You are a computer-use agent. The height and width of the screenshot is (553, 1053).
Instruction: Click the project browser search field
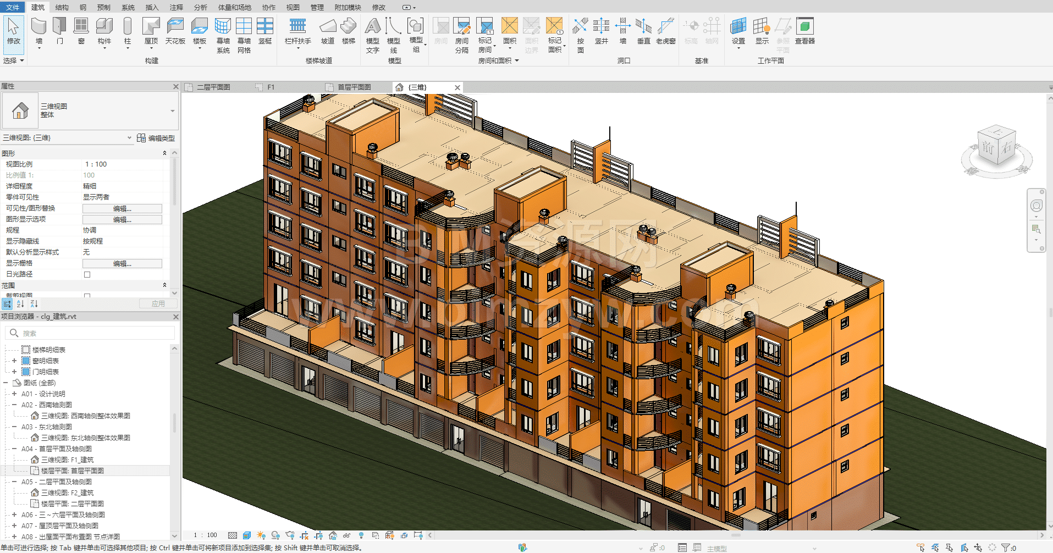(90, 333)
